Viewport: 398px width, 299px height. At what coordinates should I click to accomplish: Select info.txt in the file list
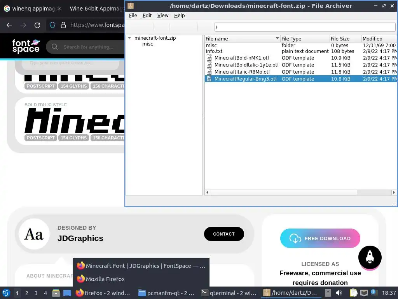coord(300,51)
